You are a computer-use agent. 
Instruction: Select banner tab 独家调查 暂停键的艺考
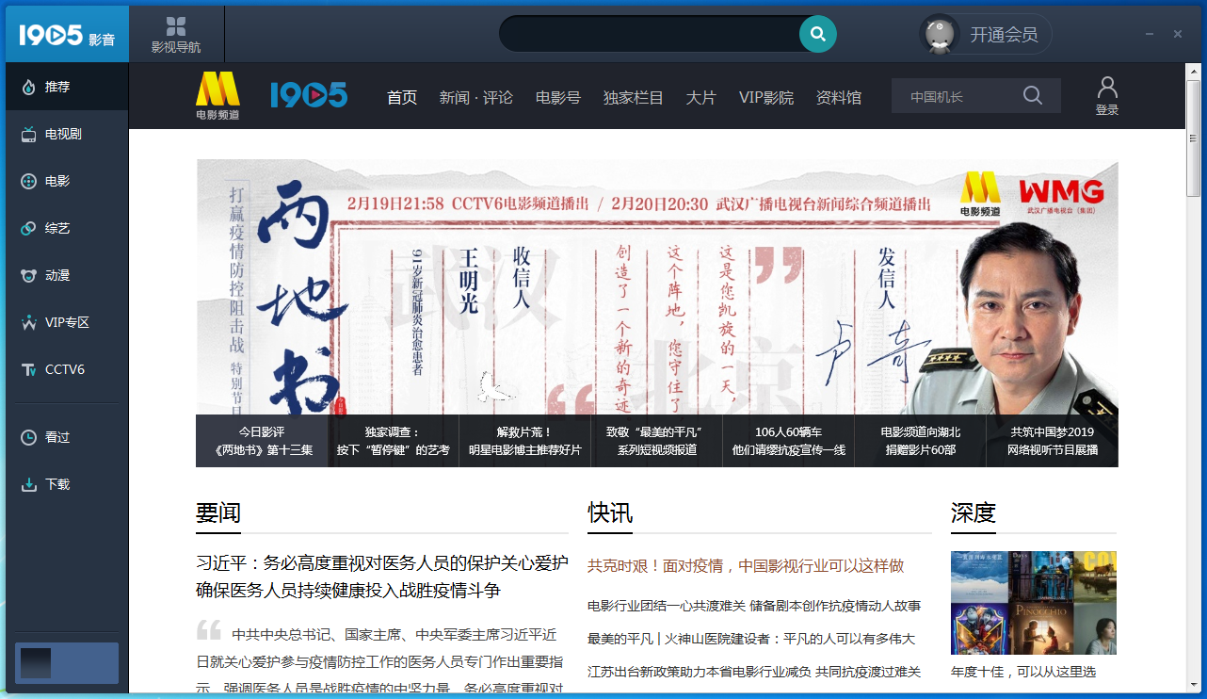click(394, 441)
